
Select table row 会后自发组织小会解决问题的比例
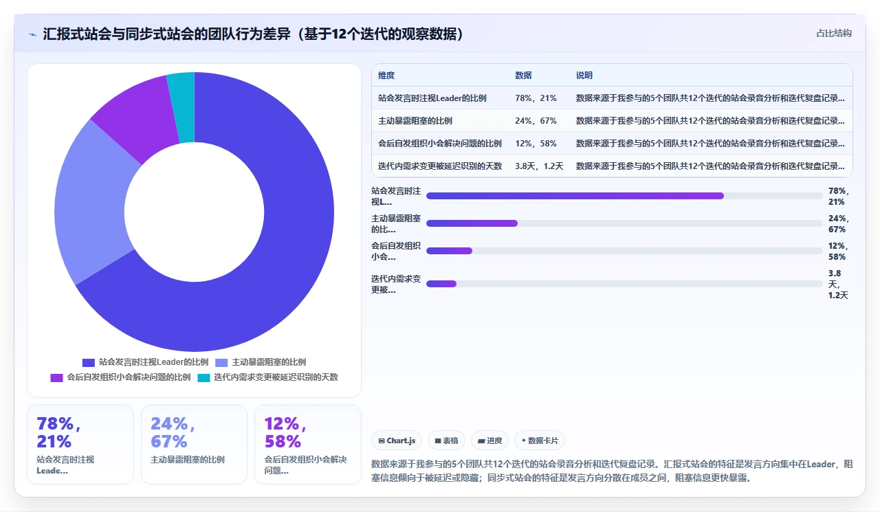tap(612, 144)
